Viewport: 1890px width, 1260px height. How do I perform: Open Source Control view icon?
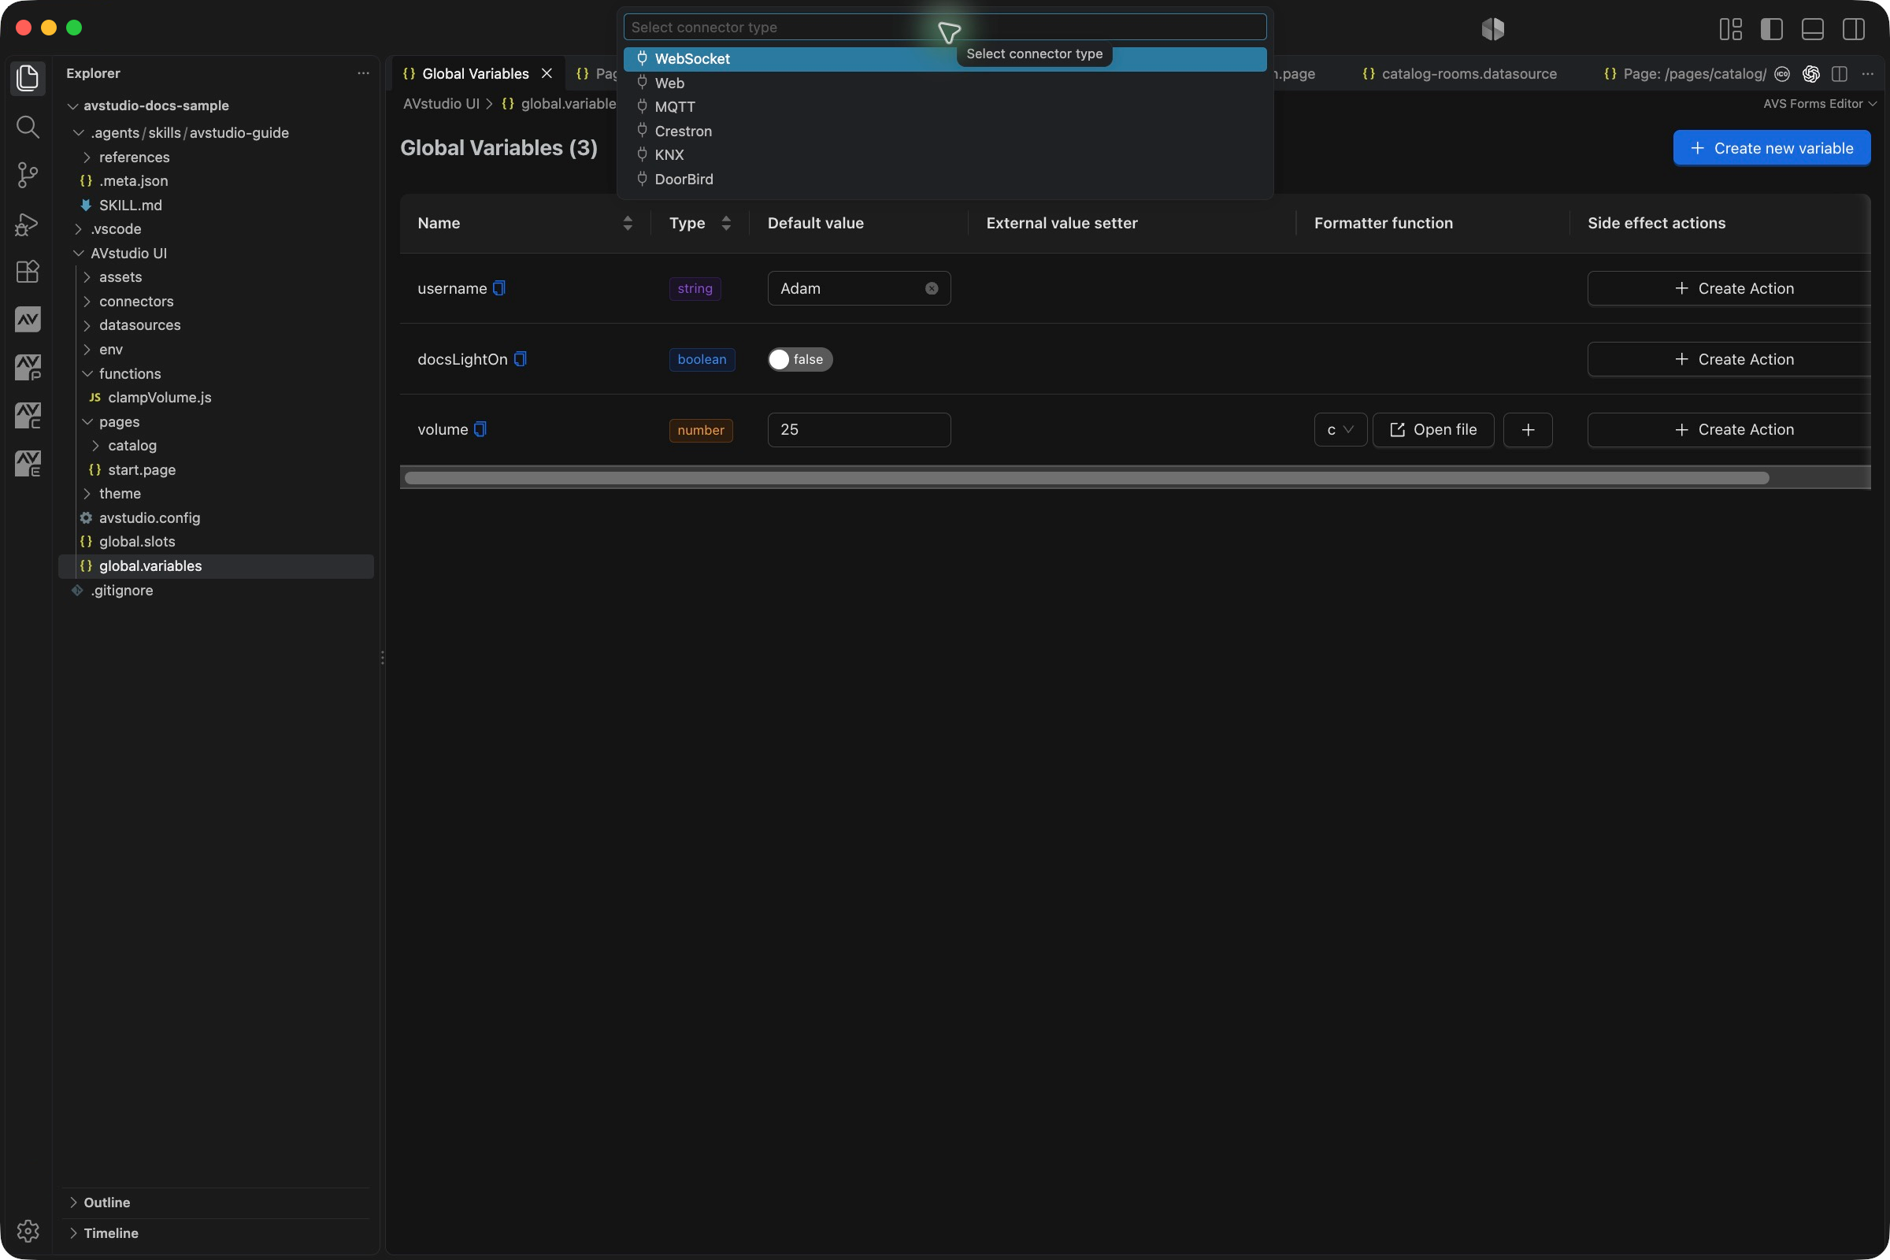(28, 174)
